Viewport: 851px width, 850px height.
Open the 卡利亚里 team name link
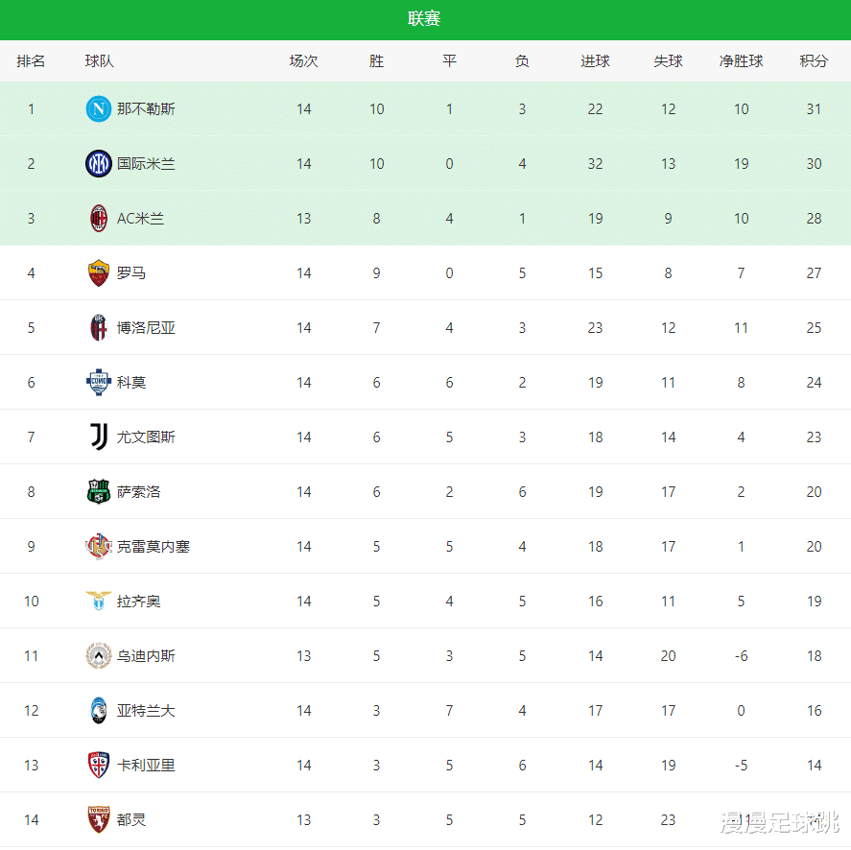click(146, 766)
